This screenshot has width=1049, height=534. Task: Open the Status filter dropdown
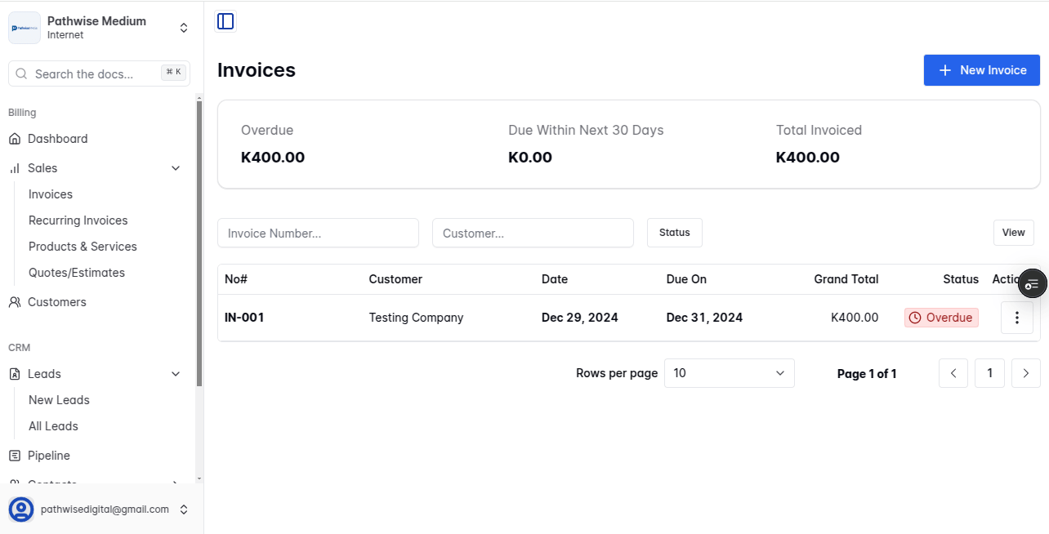[x=674, y=232]
